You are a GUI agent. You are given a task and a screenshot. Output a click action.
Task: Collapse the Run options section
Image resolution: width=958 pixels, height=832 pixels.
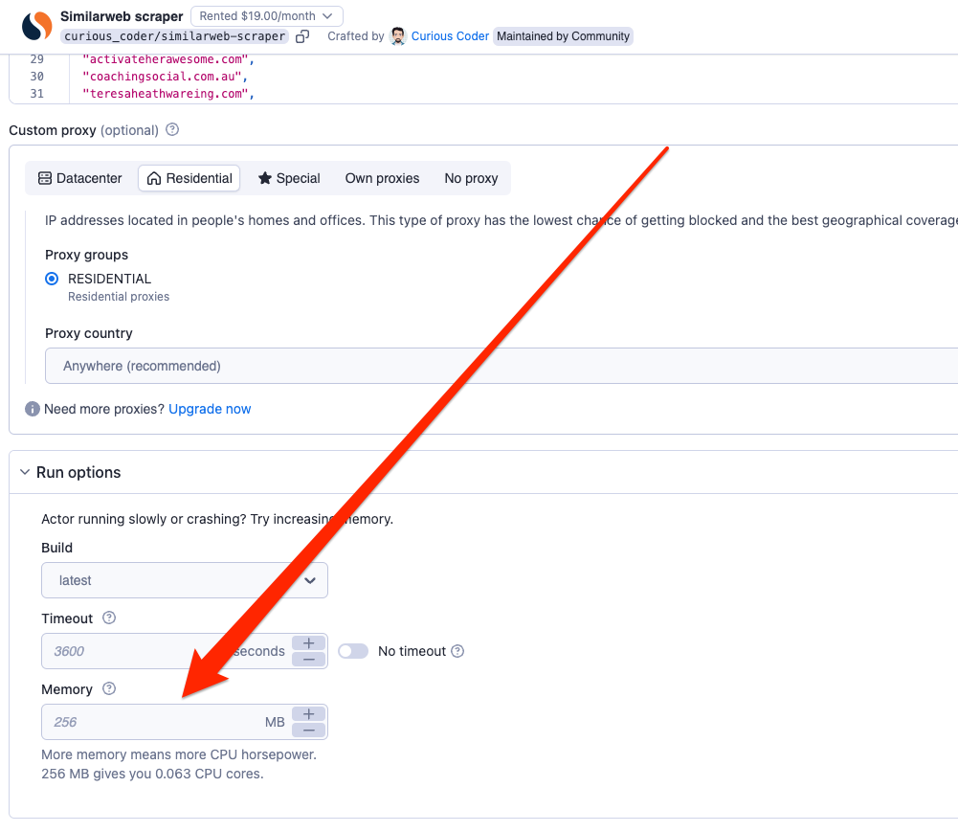(25, 472)
